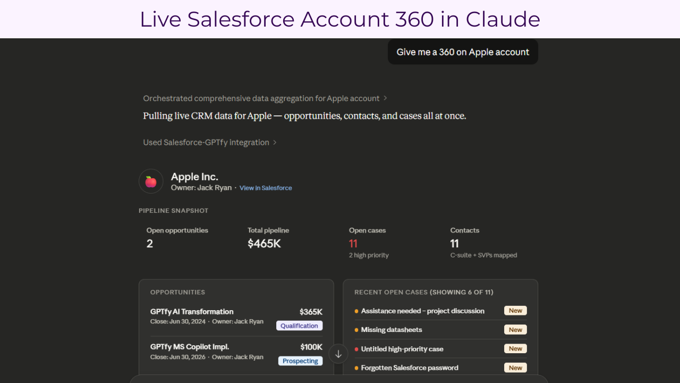This screenshot has width=680, height=383.
Task: Click the 'Open cases' metric label
Action: point(367,230)
